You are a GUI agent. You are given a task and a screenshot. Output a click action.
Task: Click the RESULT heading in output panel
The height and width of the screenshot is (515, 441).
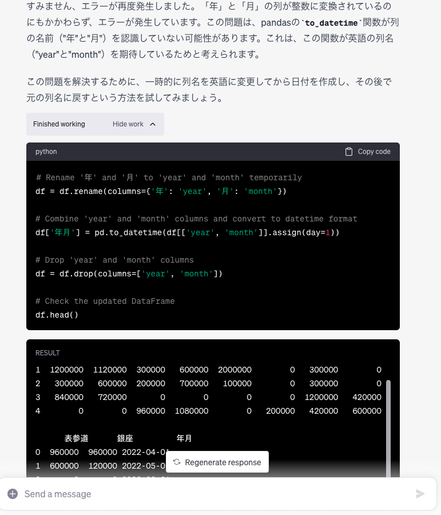coord(47,352)
